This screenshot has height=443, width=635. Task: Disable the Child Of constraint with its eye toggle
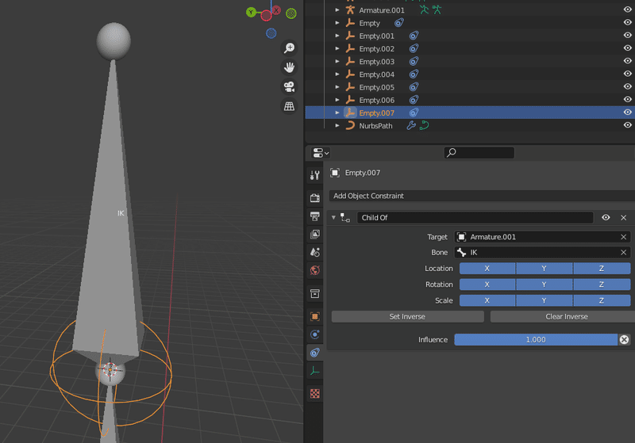(606, 217)
